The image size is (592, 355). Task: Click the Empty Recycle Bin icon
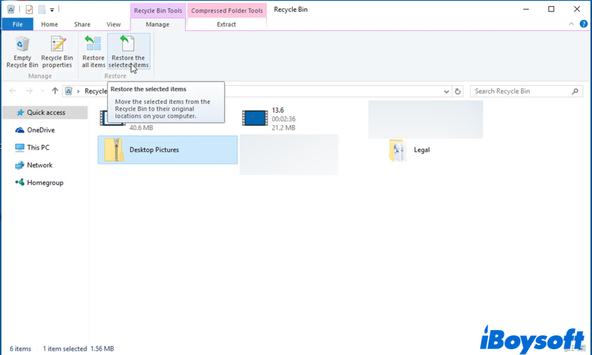(22, 46)
